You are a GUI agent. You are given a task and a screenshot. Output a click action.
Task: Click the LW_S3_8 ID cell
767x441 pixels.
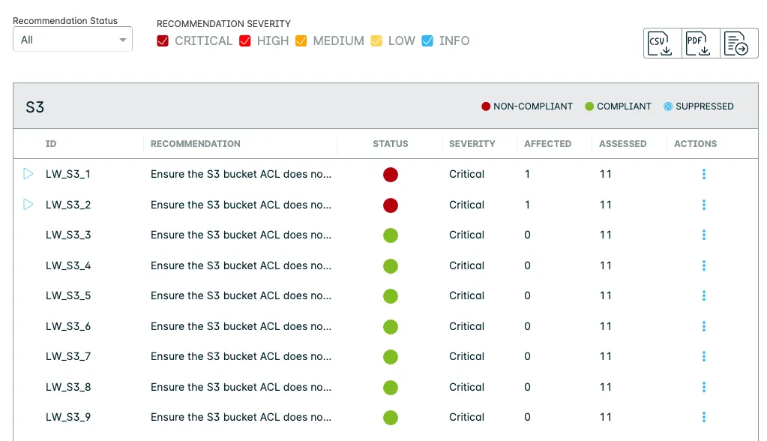pos(68,387)
